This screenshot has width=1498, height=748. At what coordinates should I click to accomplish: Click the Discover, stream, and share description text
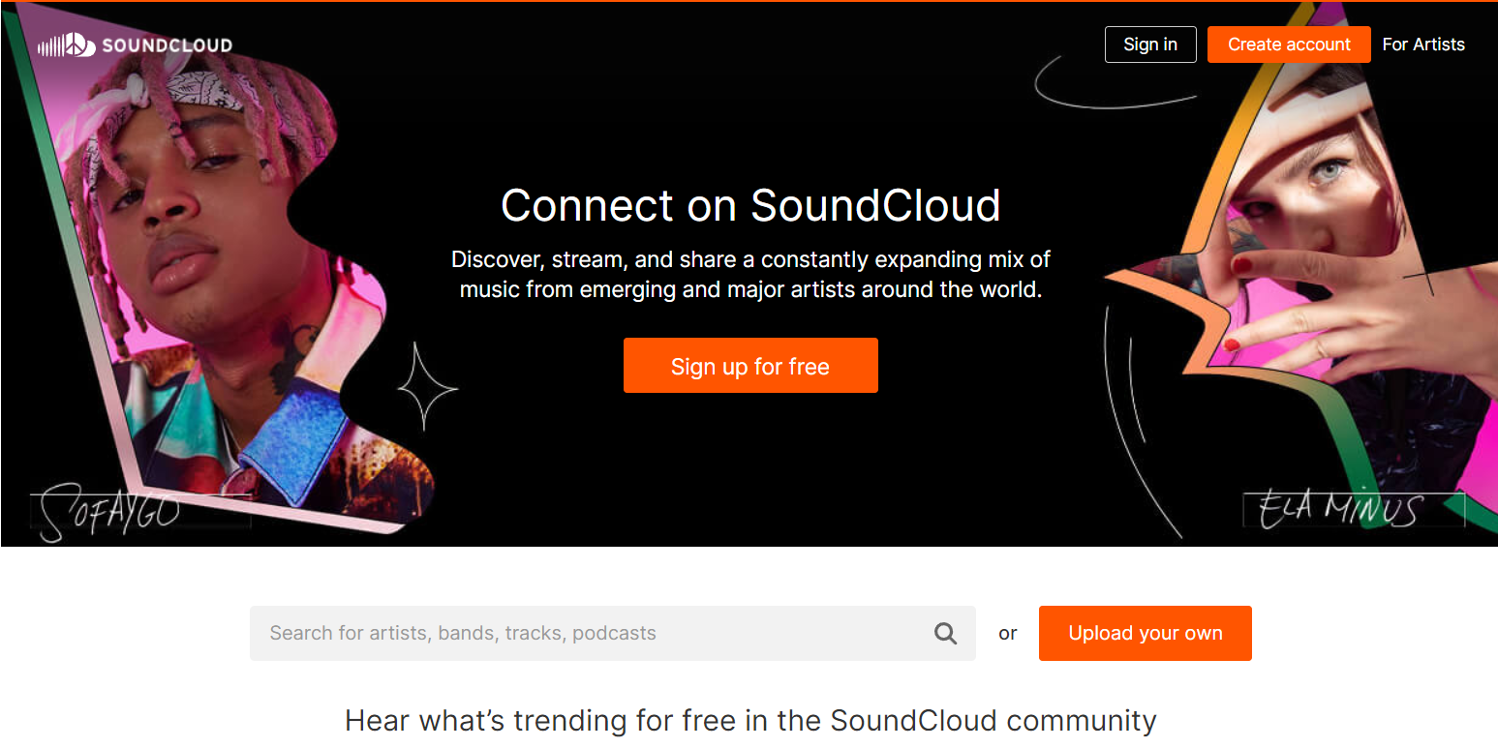click(x=750, y=274)
